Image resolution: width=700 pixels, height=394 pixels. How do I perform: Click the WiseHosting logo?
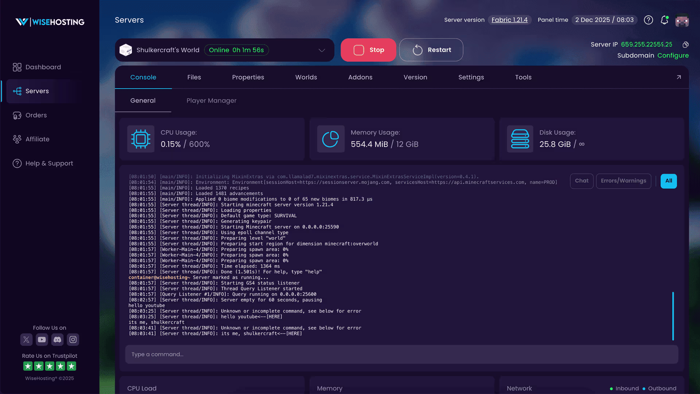[x=50, y=22]
